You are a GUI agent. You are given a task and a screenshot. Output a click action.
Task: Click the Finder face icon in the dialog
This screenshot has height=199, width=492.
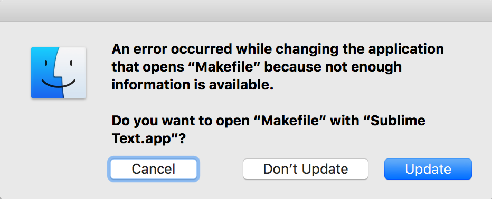[59, 73]
